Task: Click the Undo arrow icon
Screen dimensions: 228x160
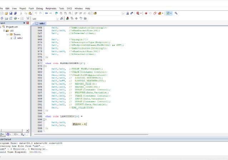Action: [x=36, y=13]
